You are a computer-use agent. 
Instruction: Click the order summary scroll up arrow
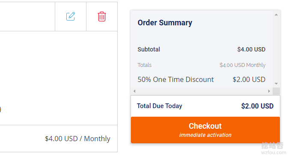(x=276, y=15)
